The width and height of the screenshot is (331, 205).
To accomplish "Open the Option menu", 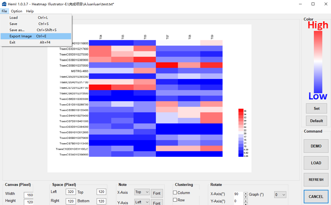I will coord(17,11).
